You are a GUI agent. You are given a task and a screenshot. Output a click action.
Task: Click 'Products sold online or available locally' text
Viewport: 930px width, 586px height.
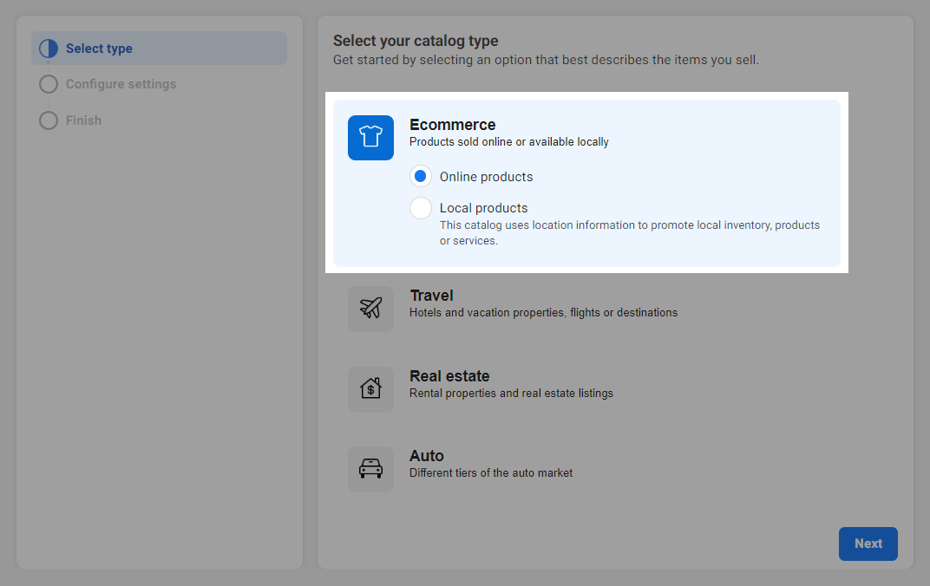(x=509, y=141)
